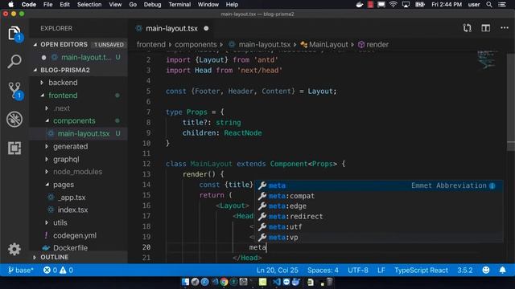
Task: Click the VS Code icon in Dock
Action: coord(277,282)
